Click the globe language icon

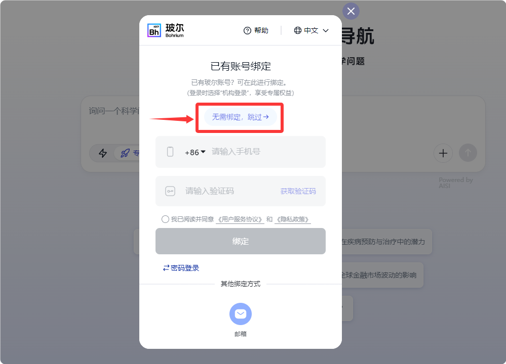(297, 30)
